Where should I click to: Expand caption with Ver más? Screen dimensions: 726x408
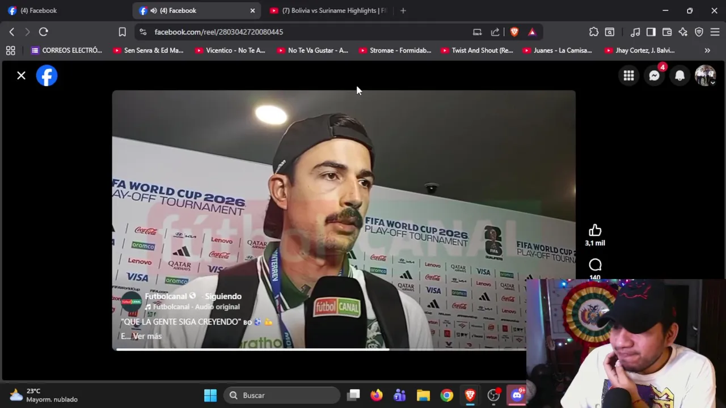pos(147,336)
